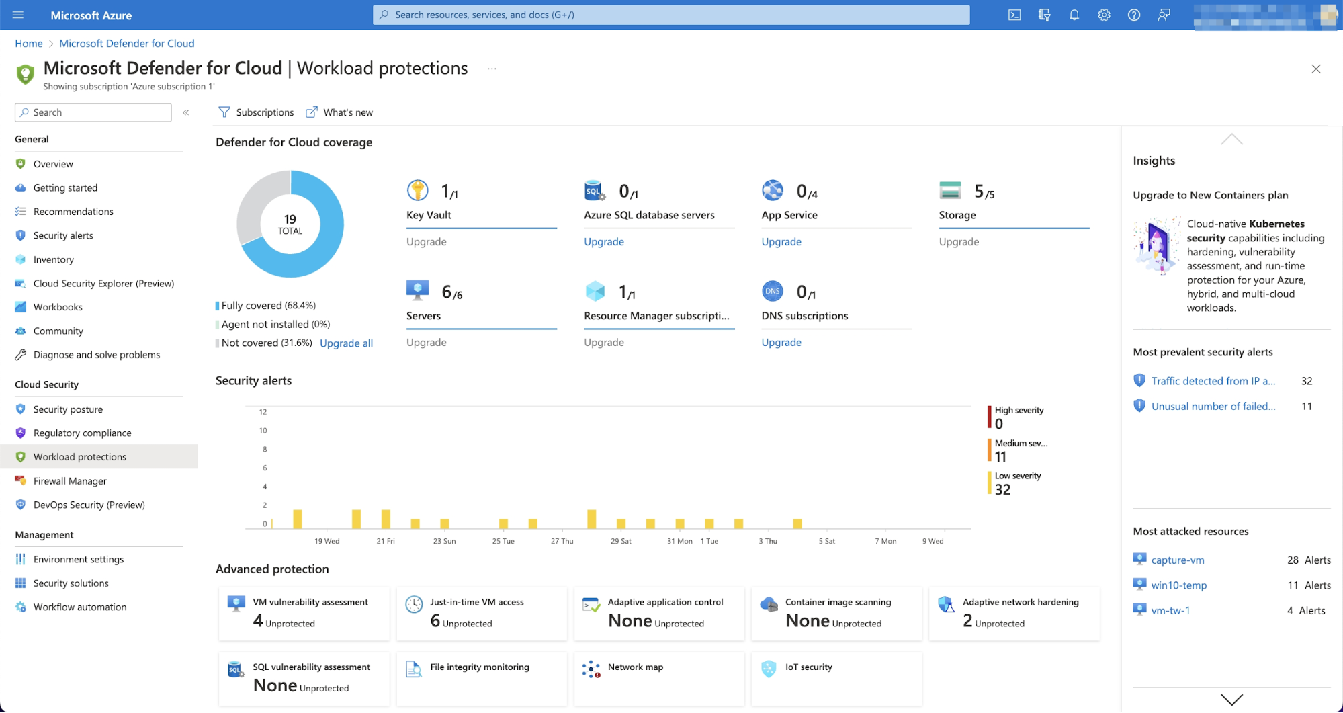Open the Unusual number of failed alert
This screenshot has height=713, width=1343.
tap(1213, 407)
